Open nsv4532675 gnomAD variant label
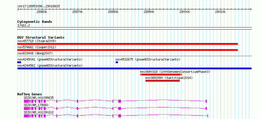This screenshot has width=260, height=119. 148,59
